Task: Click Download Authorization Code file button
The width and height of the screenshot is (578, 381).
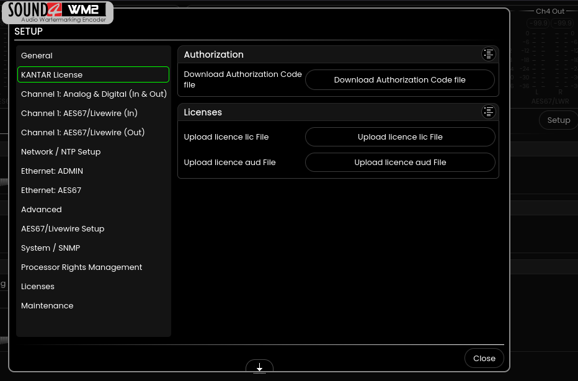Action: 400,79
